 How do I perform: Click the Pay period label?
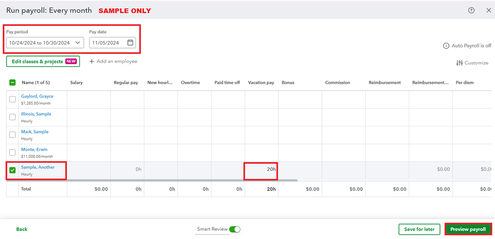click(17, 32)
